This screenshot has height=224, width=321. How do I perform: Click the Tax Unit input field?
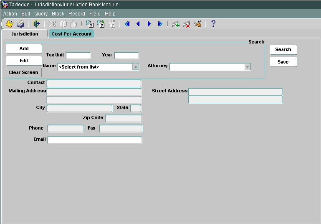point(78,56)
